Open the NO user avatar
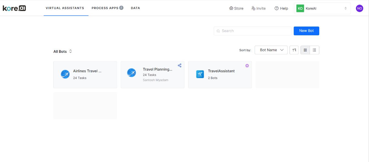The height and width of the screenshot is (162, 369). (x=359, y=8)
